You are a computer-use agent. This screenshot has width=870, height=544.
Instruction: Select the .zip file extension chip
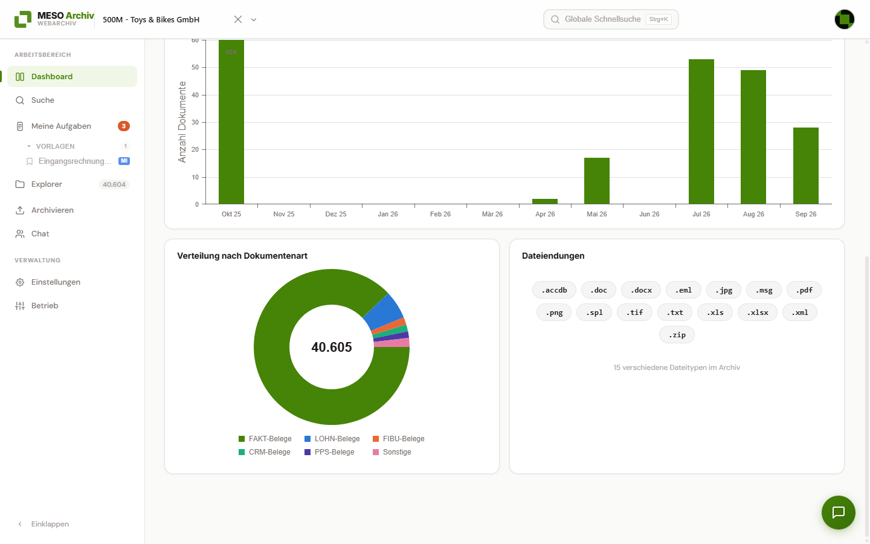(x=677, y=335)
